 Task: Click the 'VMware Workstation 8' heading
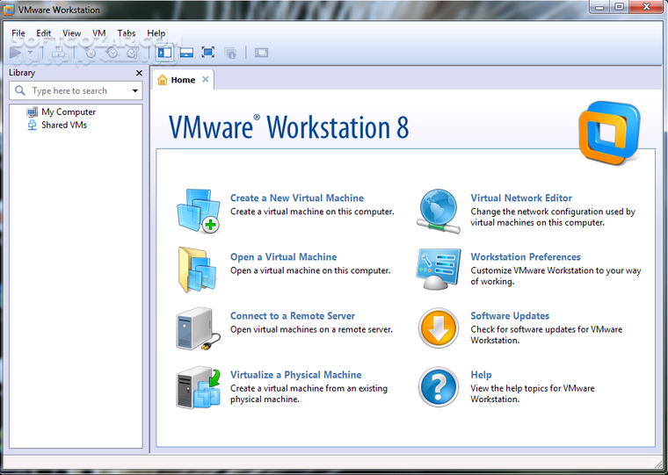(289, 126)
